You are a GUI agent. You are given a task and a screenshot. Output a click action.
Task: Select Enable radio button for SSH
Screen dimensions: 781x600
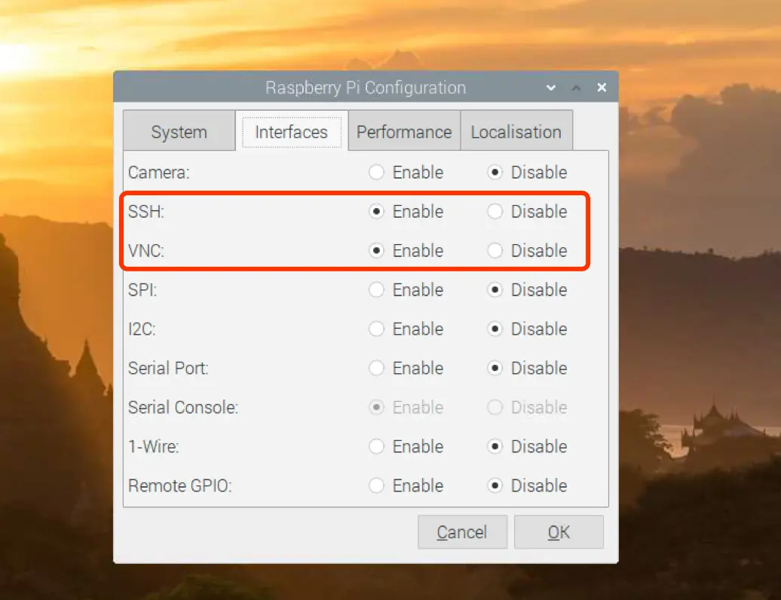click(377, 212)
